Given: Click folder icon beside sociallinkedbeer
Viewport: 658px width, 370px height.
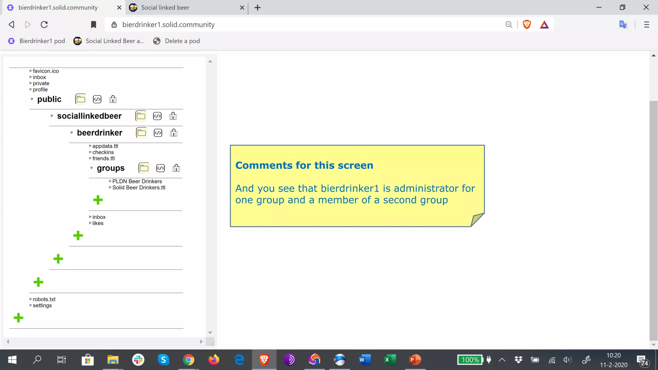Looking at the screenshot, I should [141, 116].
